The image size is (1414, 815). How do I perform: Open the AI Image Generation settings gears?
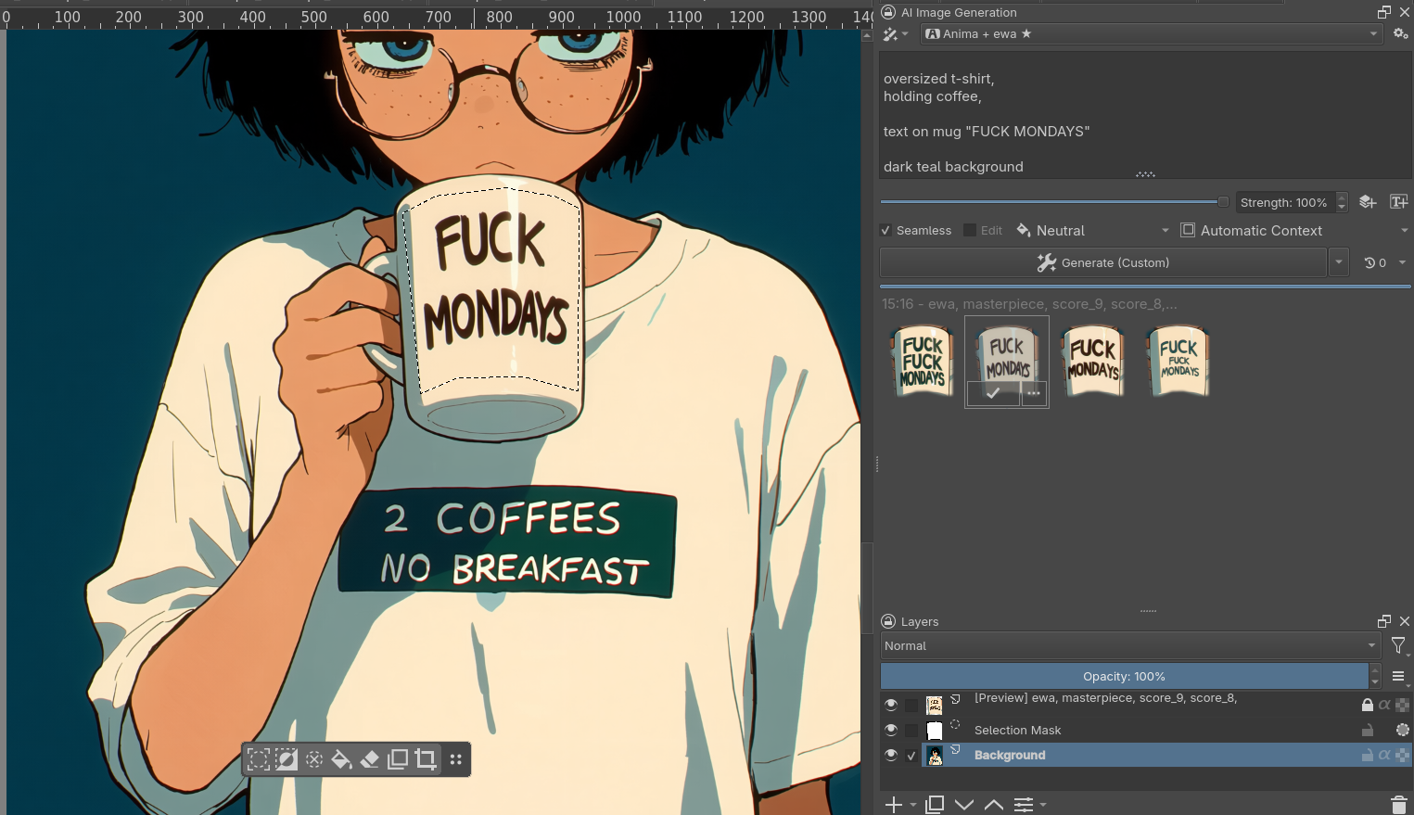tap(1400, 34)
